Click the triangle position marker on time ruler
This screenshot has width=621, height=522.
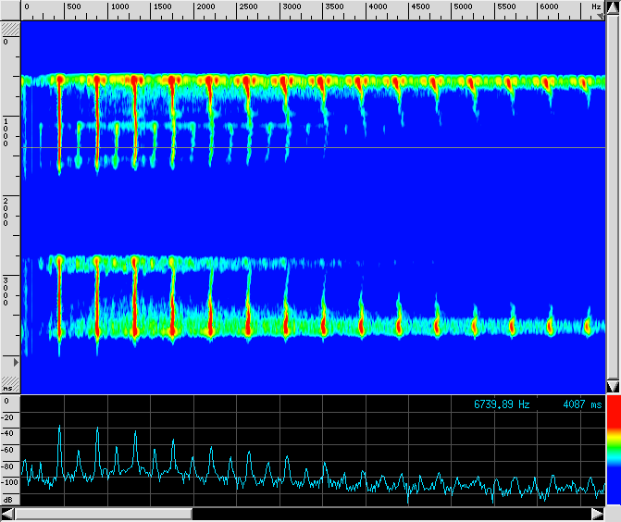(x=14, y=362)
